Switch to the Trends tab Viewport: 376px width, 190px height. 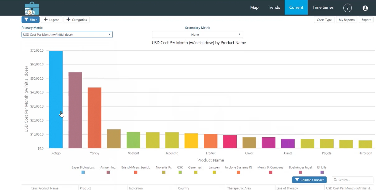point(274,7)
